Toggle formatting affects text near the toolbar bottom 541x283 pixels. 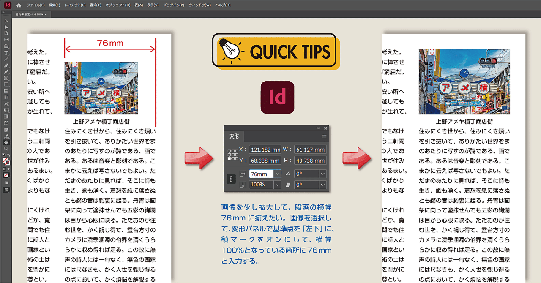point(8,169)
